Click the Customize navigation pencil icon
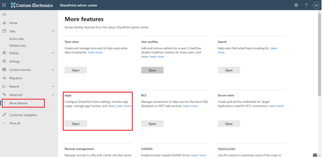The image size is (322, 158). click(x=4, y=115)
